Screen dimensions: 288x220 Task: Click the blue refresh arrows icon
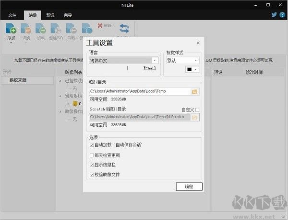(124, 29)
